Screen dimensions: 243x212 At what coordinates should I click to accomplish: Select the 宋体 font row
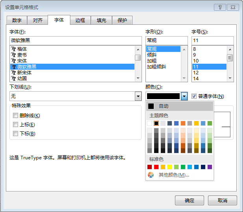72,61
